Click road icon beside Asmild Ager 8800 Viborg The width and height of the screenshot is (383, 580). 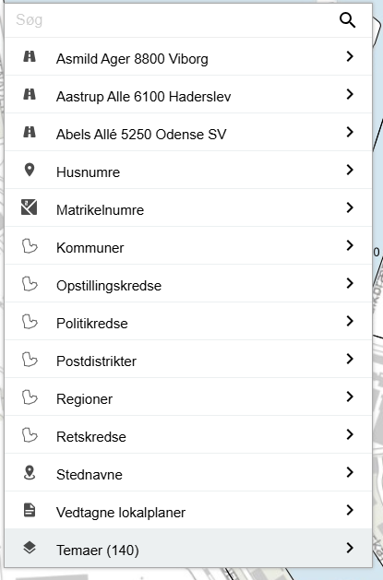click(30, 56)
